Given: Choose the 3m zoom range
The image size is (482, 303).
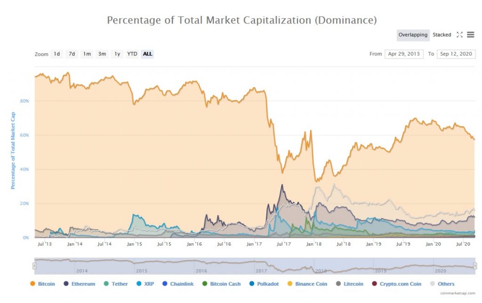Looking at the screenshot, I should coord(102,54).
